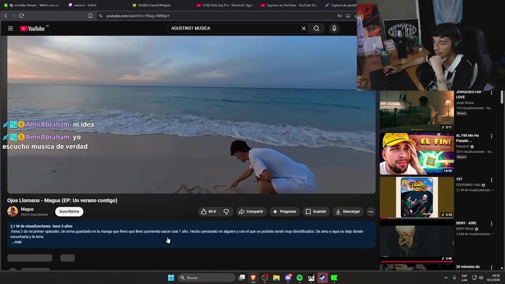Open the Magus channel avatar
The height and width of the screenshot is (284, 505).
(x=13, y=211)
